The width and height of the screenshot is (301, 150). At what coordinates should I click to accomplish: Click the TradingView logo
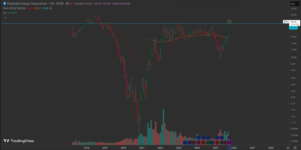pyautogui.click(x=19, y=141)
